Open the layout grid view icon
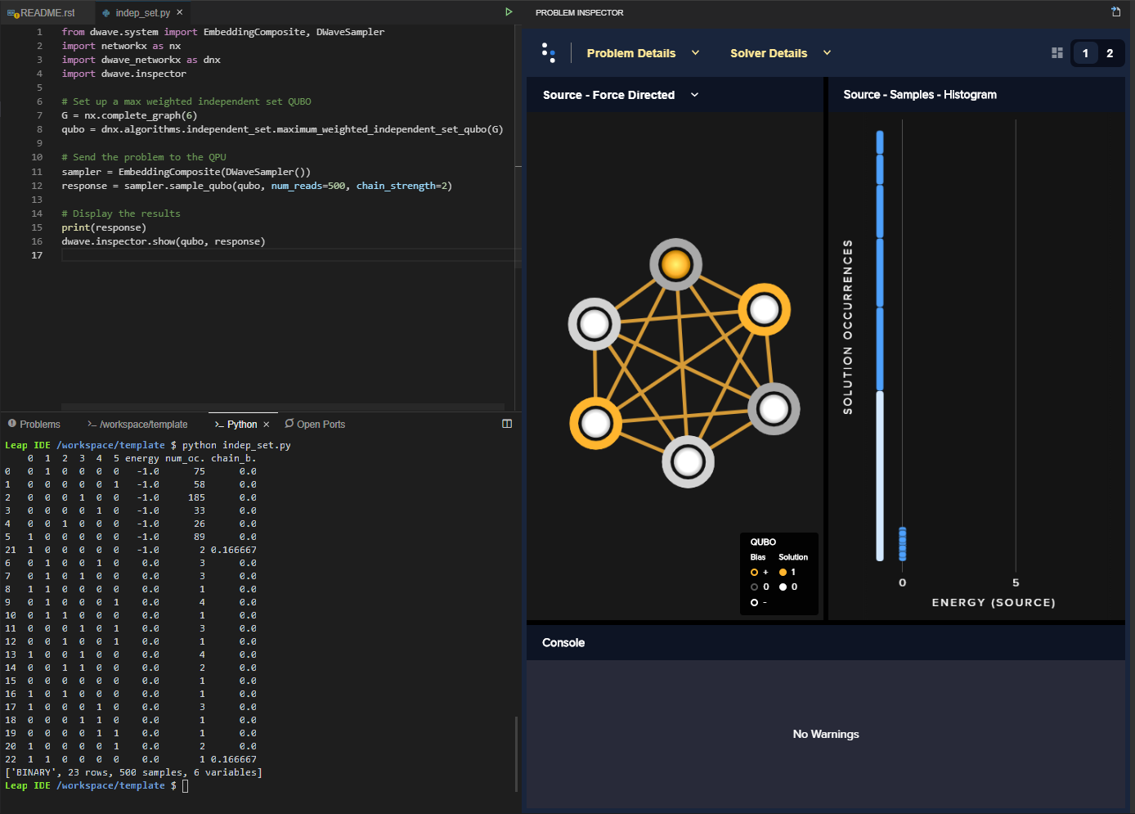Image resolution: width=1135 pixels, height=814 pixels. pyautogui.click(x=1057, y=53)
